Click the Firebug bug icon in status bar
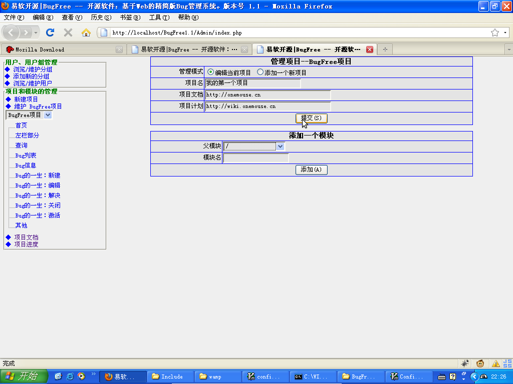This screenshot has width=513, height=384. [465, 363]
